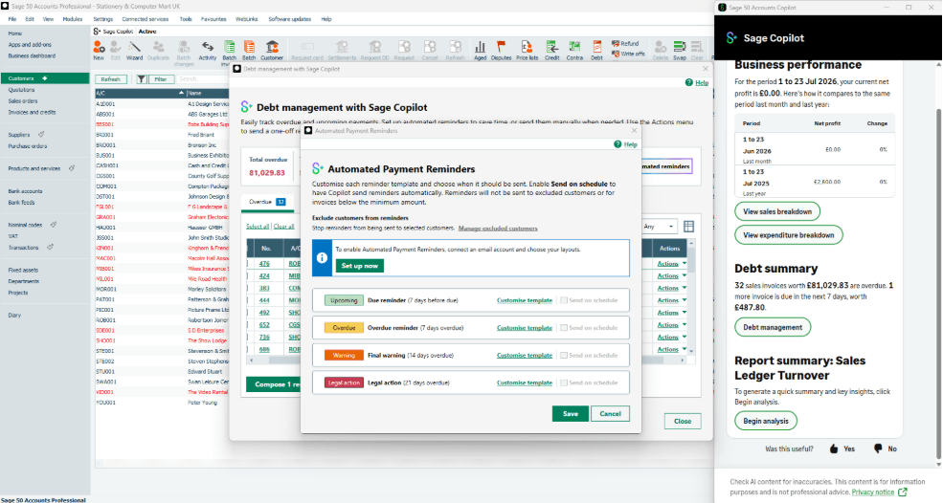Click the Write offs toolbar icon
The width and height of the screenshot is (943, 503).
[x=628, y=55]
